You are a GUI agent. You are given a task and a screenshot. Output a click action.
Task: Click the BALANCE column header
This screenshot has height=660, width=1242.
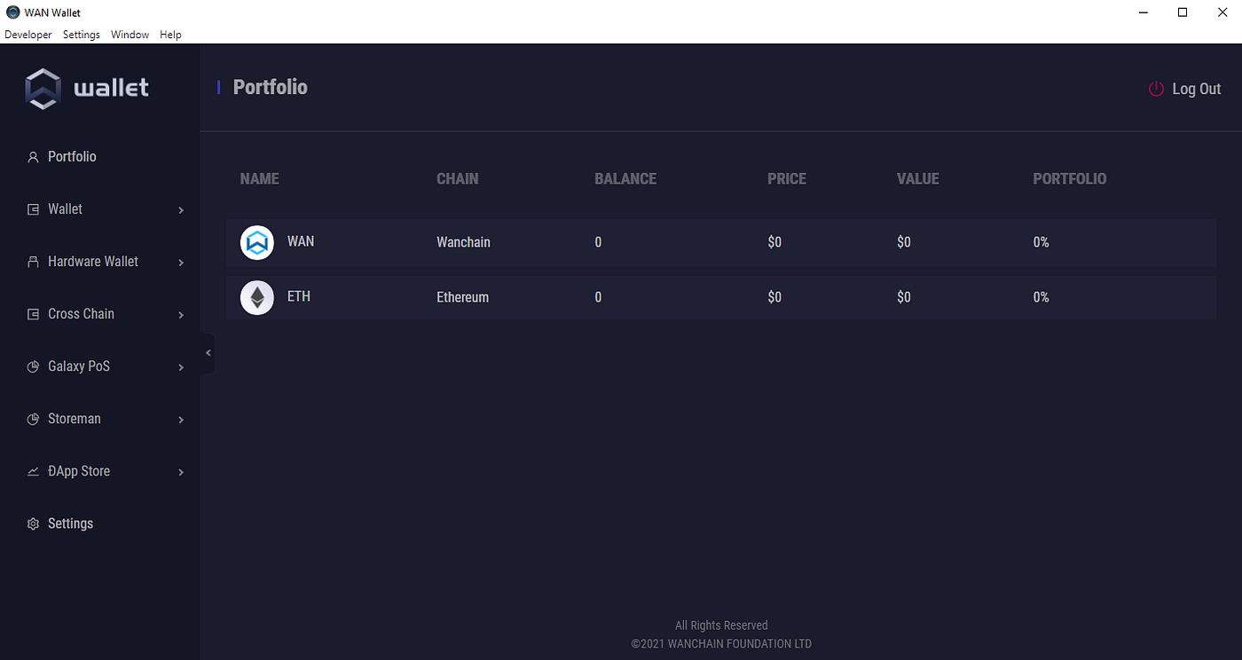point(625,178)
